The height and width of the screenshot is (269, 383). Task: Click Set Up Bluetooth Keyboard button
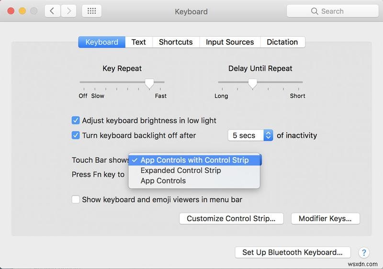tap(293, 252)
